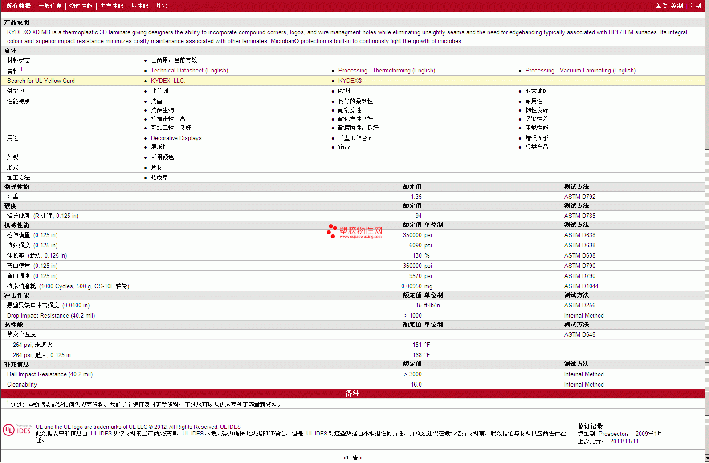Image resolution: width=709 pixels, height=463 pixels.
Task: Click the Cleanability value 16.0
Action: (416, 385)
